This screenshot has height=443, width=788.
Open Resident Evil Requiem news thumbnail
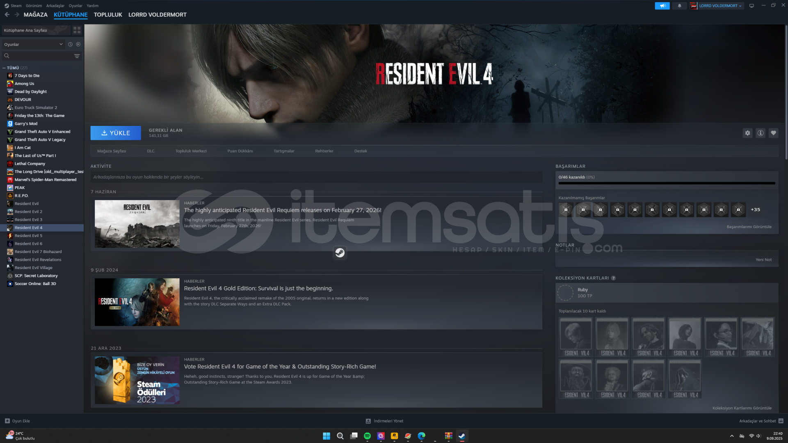pyautogui.click(x=137, y=224)
